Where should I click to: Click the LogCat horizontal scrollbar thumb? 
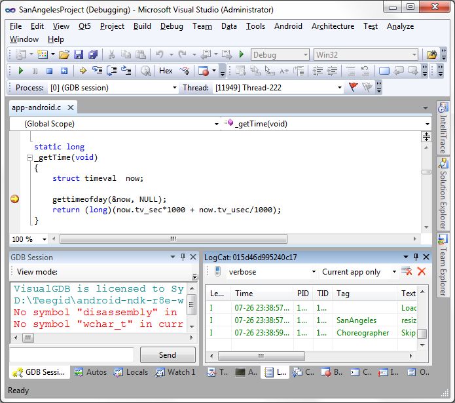tap(261, 356)
